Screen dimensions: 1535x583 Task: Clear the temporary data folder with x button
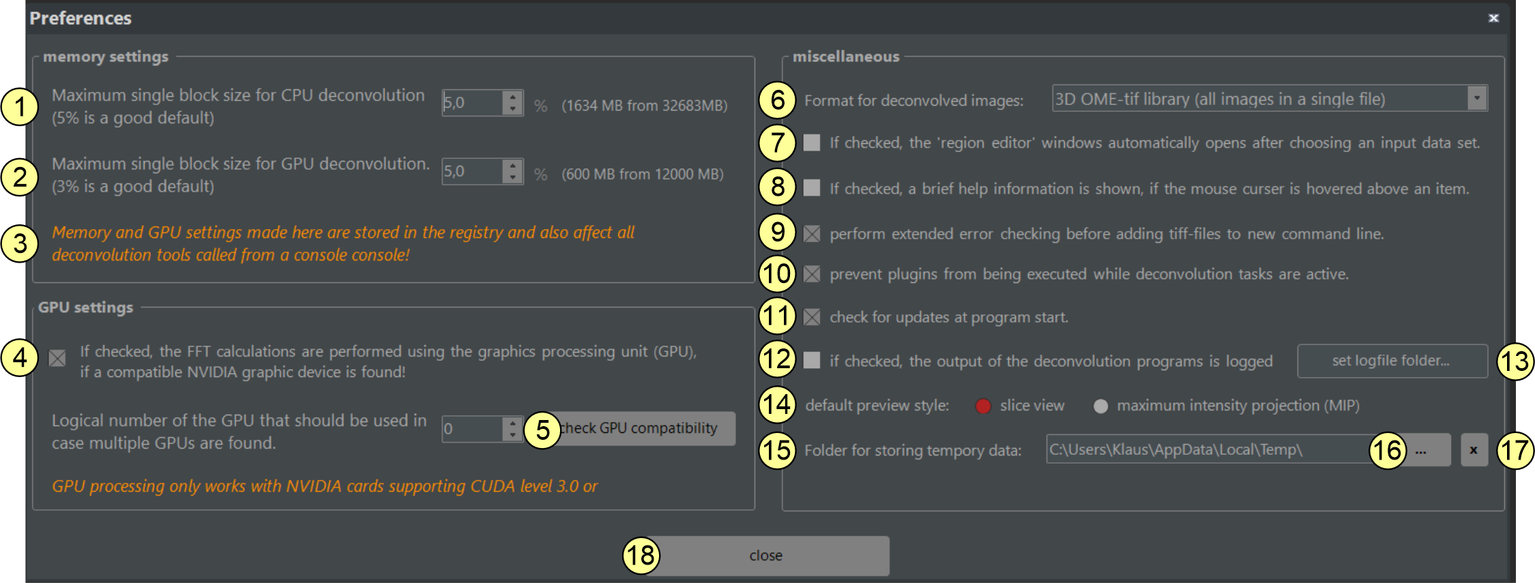pos(1474,451)
